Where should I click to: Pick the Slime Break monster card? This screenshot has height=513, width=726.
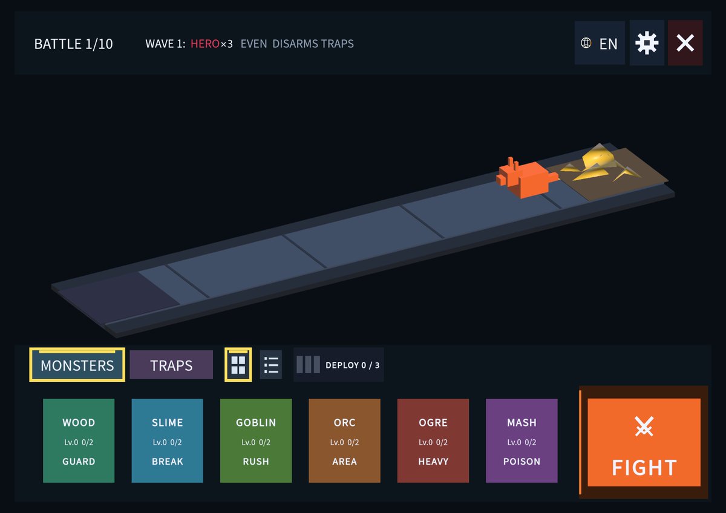[x=168, y=441]
